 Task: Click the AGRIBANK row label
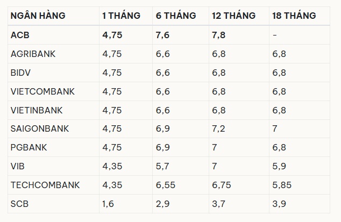(x=33, y=54)
